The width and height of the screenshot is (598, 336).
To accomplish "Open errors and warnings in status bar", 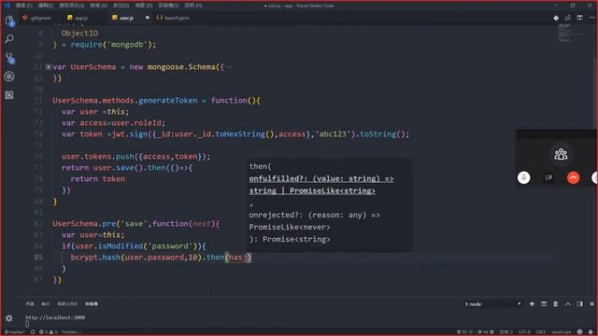I will tap(48, 332).
